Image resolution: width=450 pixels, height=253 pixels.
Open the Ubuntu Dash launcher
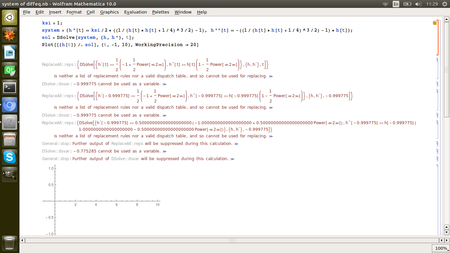tap(10, 17)
